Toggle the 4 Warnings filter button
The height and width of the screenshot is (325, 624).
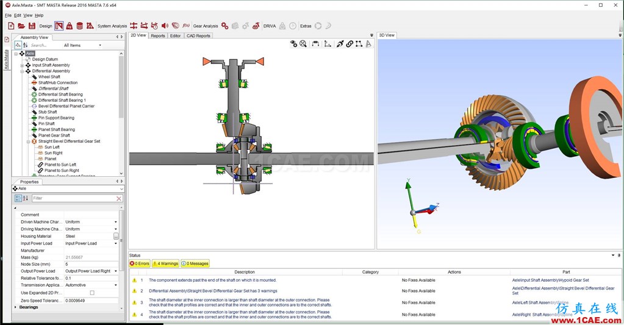[165, 263]
